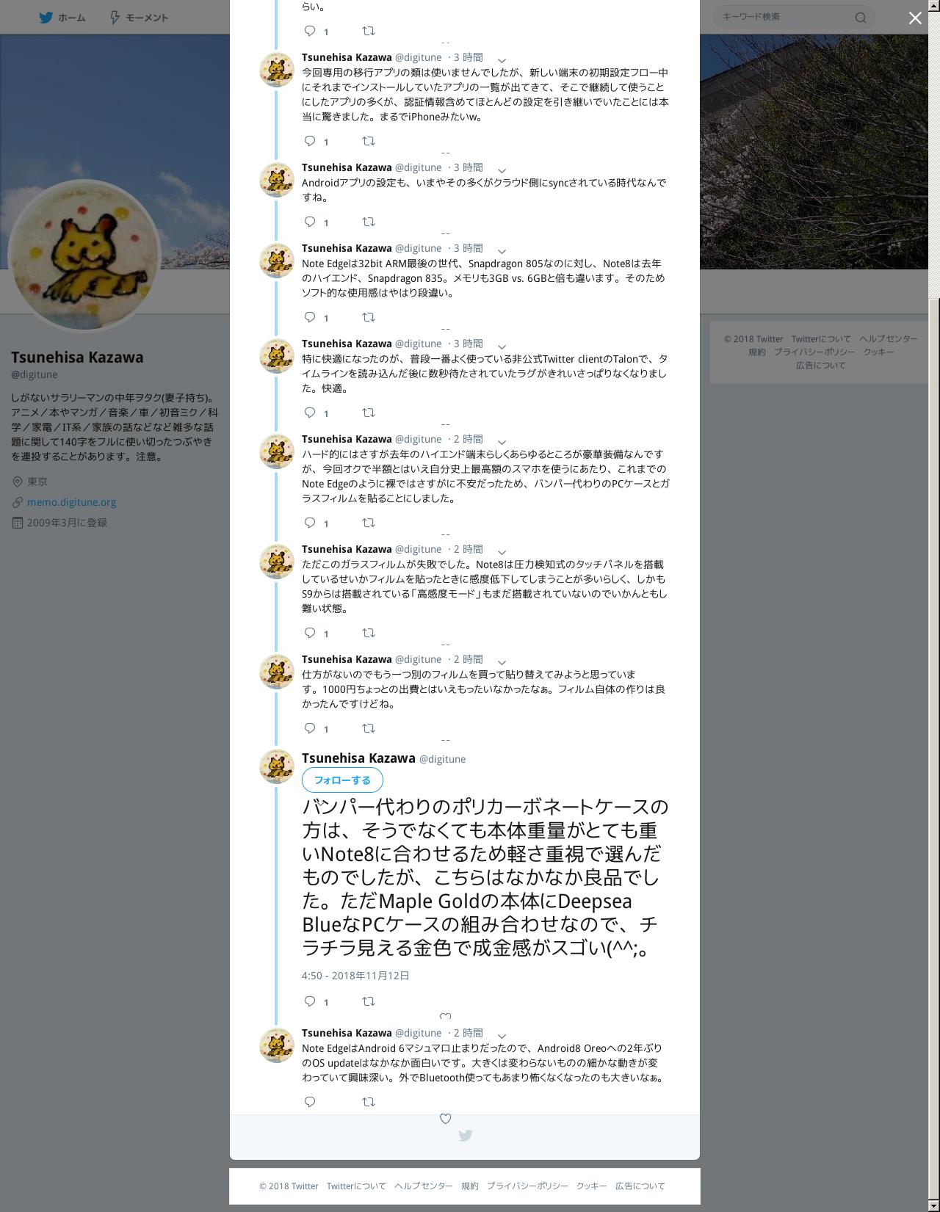This screenshot has height=1212, width=940.
Task: Open the プライバシーポリシー link in the bottom footer
Action: pyautogui.click(x=527, y=1186)
